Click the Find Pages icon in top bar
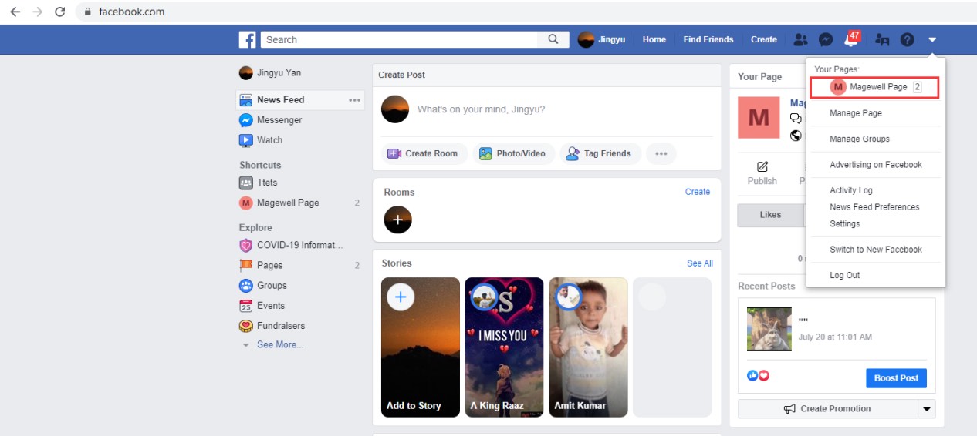This screenshot has height=436, width=977. (882, 39)
